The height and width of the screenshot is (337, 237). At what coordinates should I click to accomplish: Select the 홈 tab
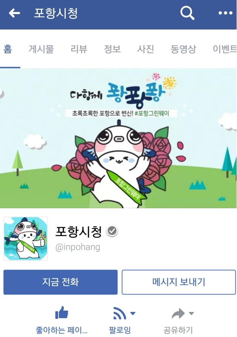point(8,49)
